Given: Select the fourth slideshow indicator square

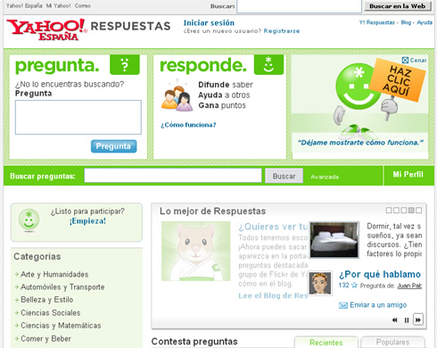Looking at the screenshot, I should click(x=411, y=211).
